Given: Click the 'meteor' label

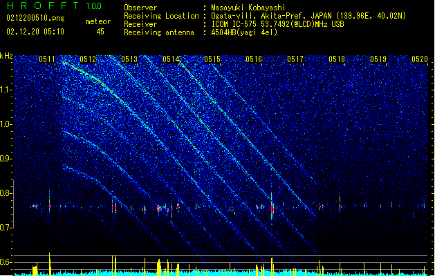Looking at the screenshot, I should [98, 21].
